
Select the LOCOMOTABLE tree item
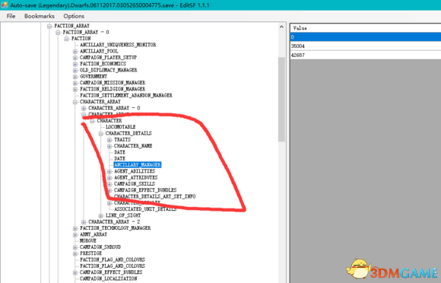pos(121,127)
